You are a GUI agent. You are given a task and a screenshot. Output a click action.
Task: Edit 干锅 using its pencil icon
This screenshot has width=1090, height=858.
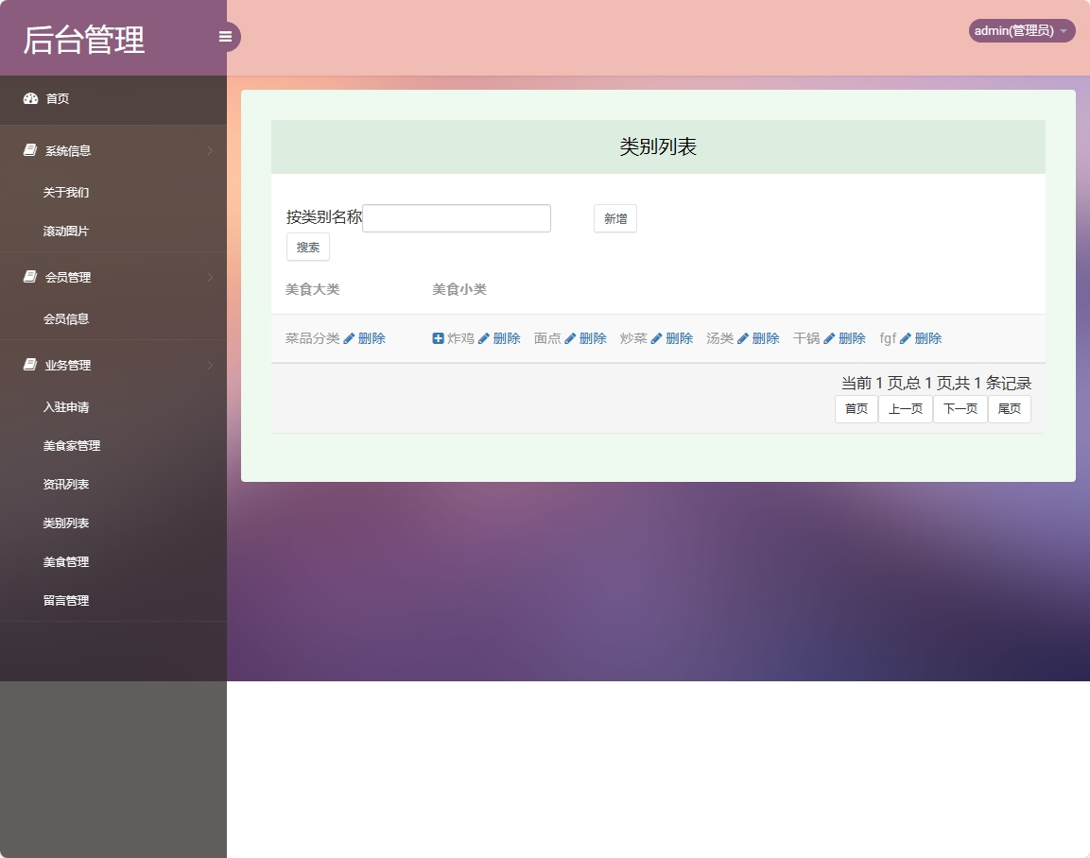tap(829, 338)
